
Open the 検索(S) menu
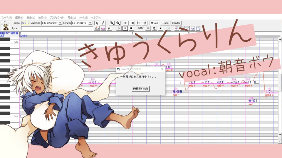[42, 18]
